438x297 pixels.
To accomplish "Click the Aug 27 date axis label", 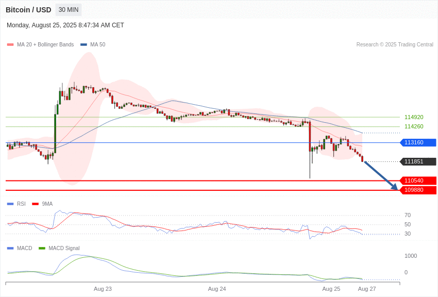I will 367,289.
